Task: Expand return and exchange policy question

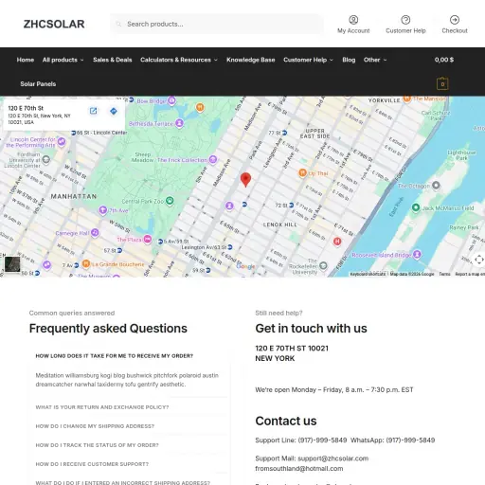Action: pos(102,407)
